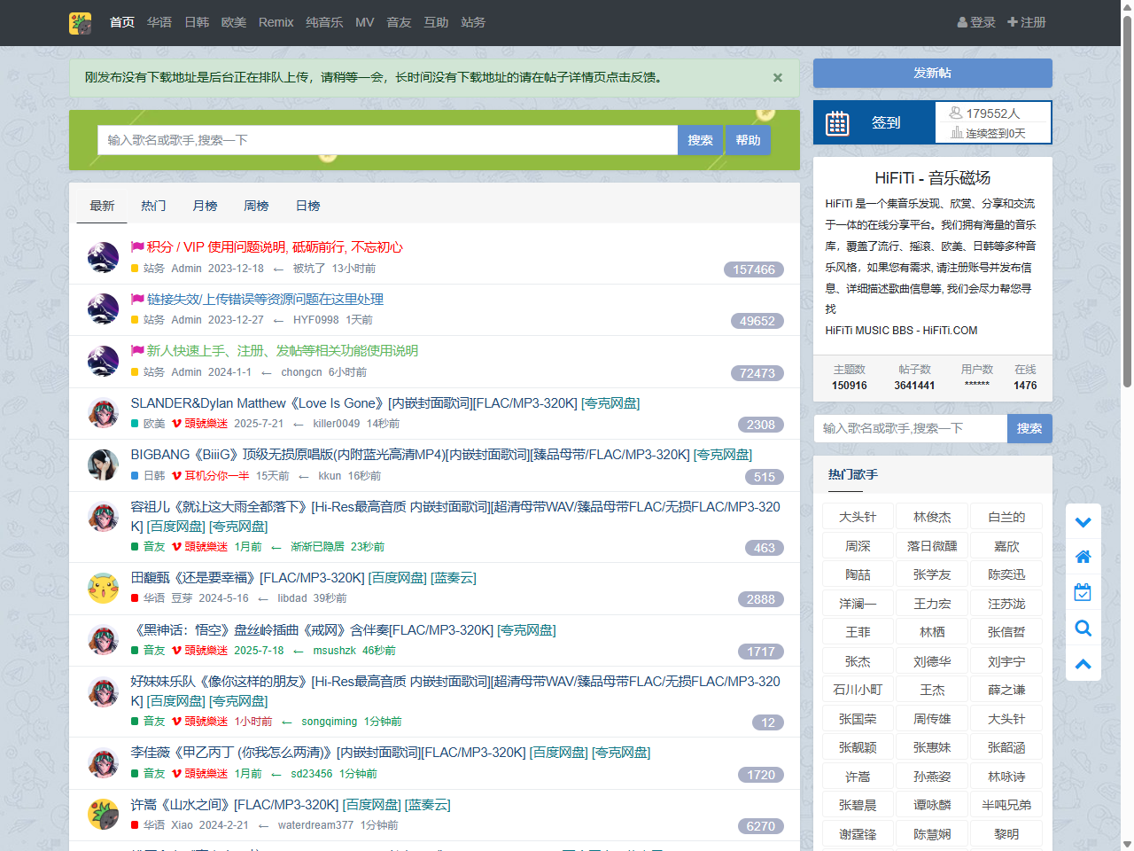The image size is (1134, 851).
Task: Open 互助 in the top navigation bar
Action: click(436, 22)
